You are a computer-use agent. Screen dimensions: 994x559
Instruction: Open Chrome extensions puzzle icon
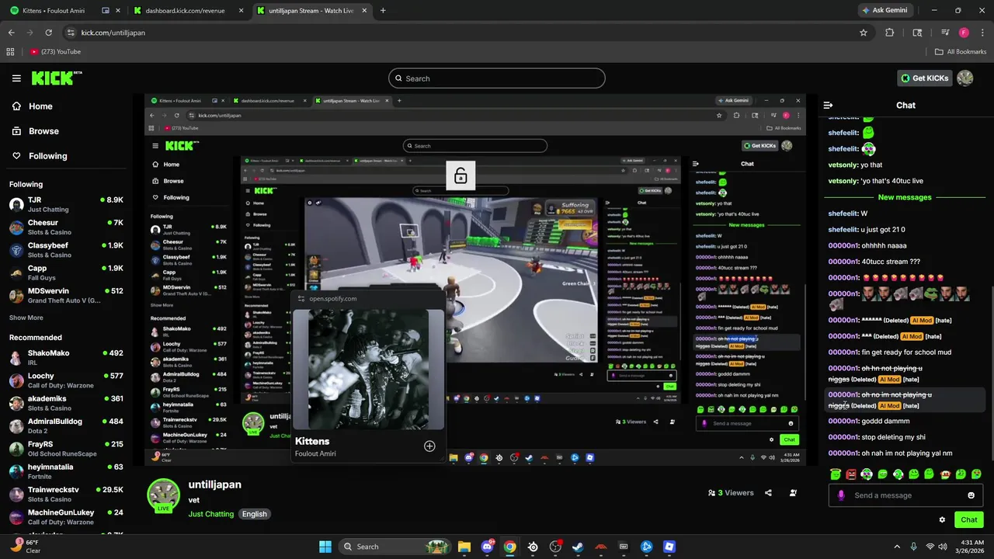tap(890, 33)
